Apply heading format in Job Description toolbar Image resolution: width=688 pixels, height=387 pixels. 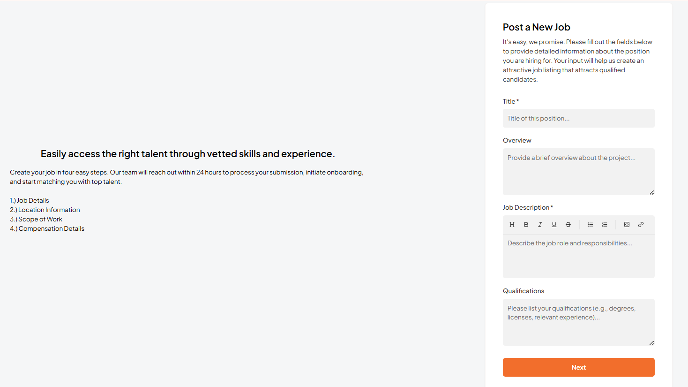click(512, 225)
